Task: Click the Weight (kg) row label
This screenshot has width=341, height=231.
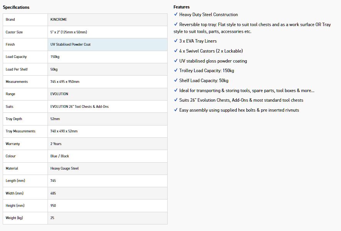Action: coord(15,218)
